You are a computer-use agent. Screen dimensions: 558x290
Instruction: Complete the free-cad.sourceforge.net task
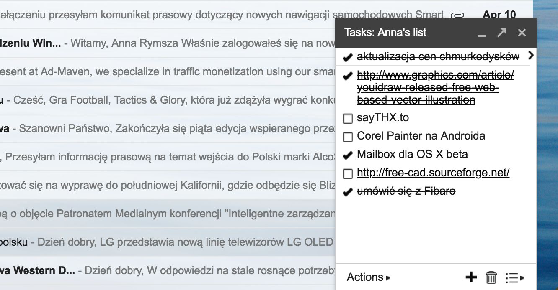coord(348,173)
